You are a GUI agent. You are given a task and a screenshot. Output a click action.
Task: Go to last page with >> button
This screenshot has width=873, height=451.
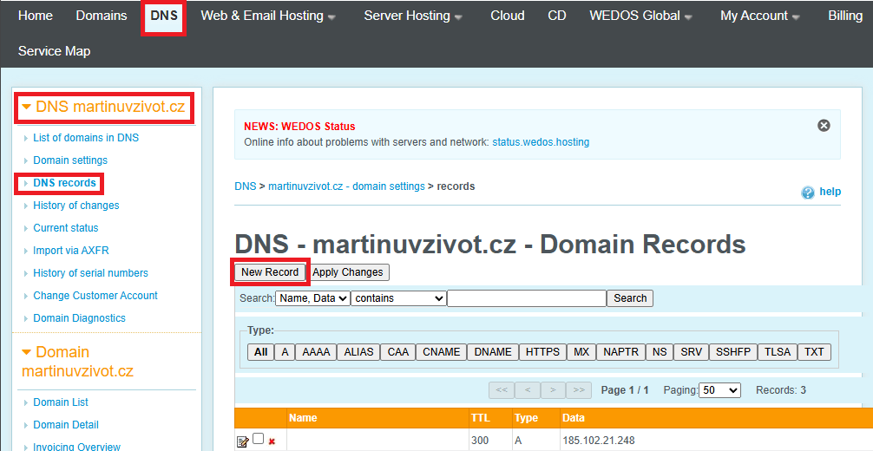click(x=579, y=390)
